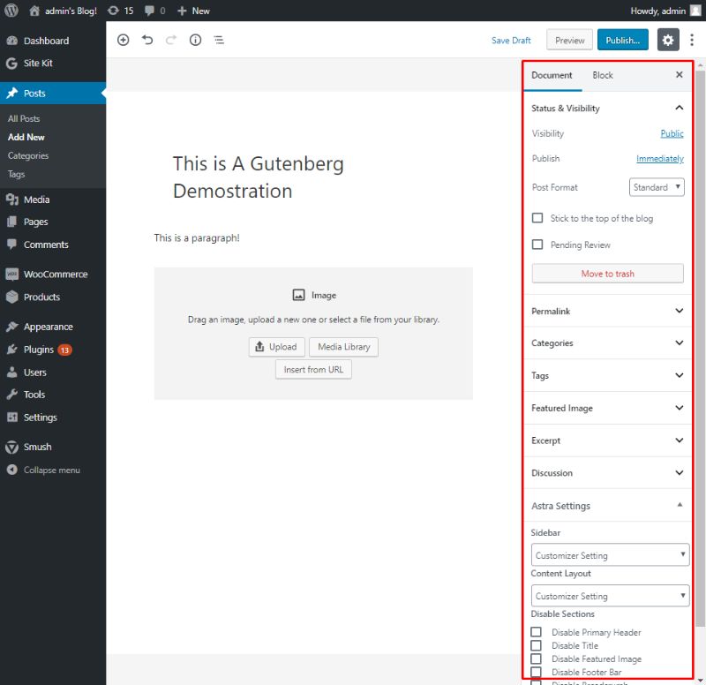706x685 pixels.
Task: Expand the Permalink panel
Action: tap(607, 311)
